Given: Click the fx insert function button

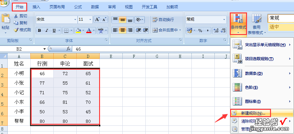Looking at the screenshot, I should click(68, 49).
